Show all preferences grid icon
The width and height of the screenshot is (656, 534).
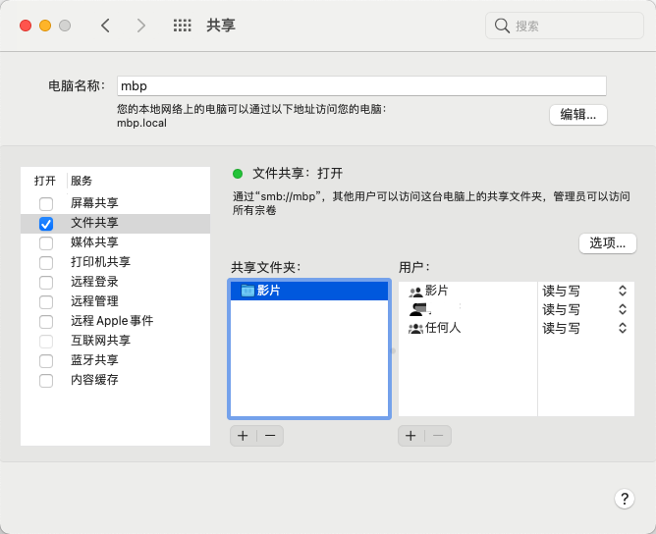(182, 26)
